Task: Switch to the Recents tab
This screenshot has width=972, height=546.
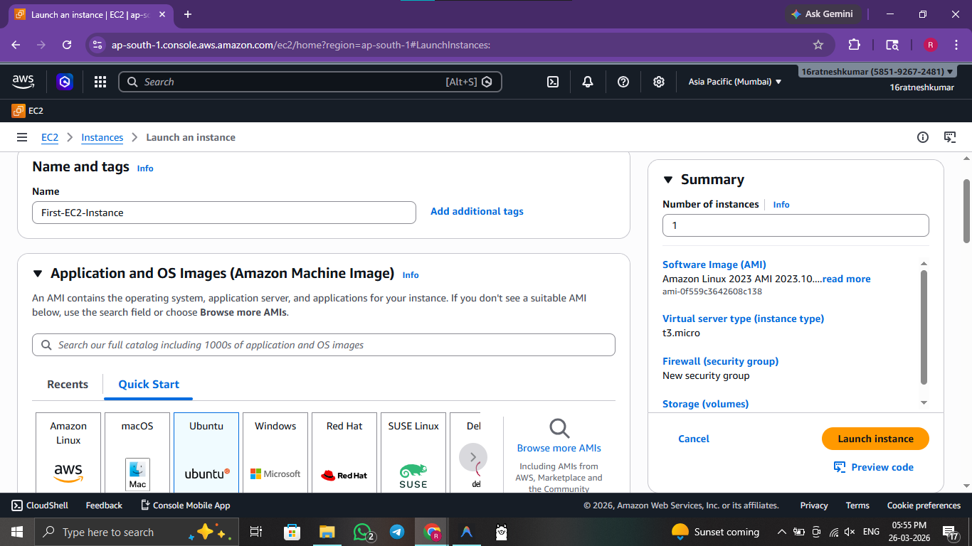Action: pos(68,385)
